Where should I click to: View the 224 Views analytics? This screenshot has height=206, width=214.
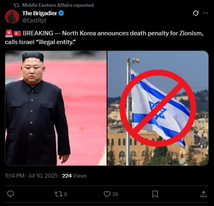tap(75, 176)
